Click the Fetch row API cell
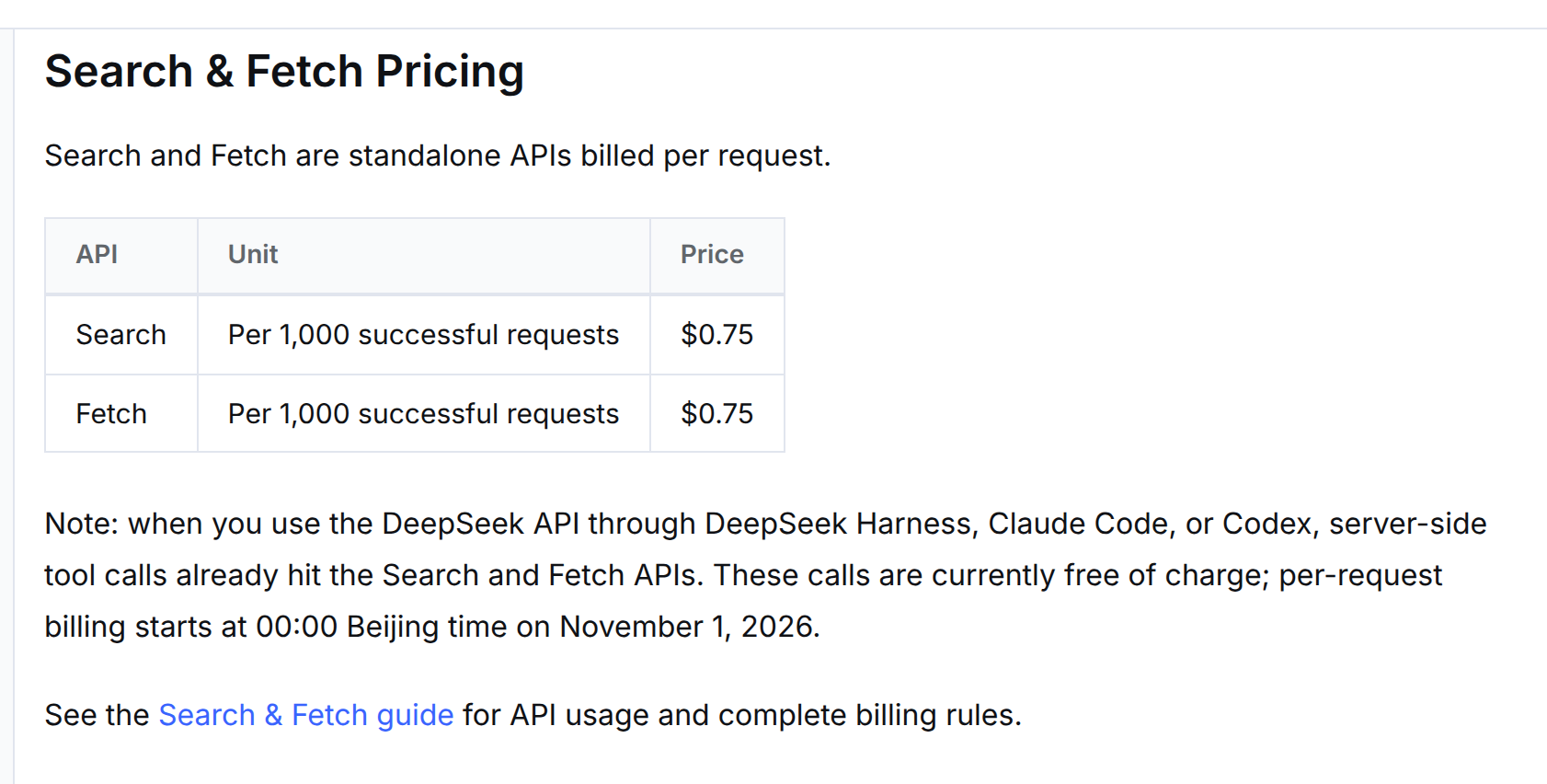Viewport: 1547px width, 784px height. pyautogui.click(x=121, y=414)
